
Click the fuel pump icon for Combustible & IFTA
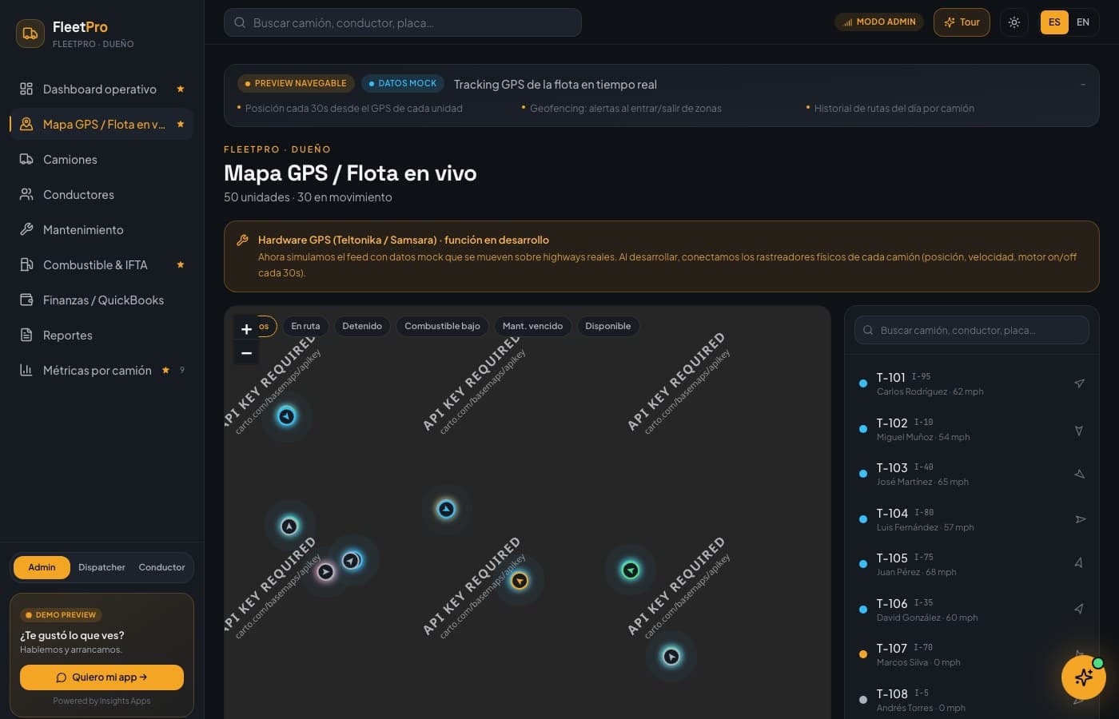point(26,264)
